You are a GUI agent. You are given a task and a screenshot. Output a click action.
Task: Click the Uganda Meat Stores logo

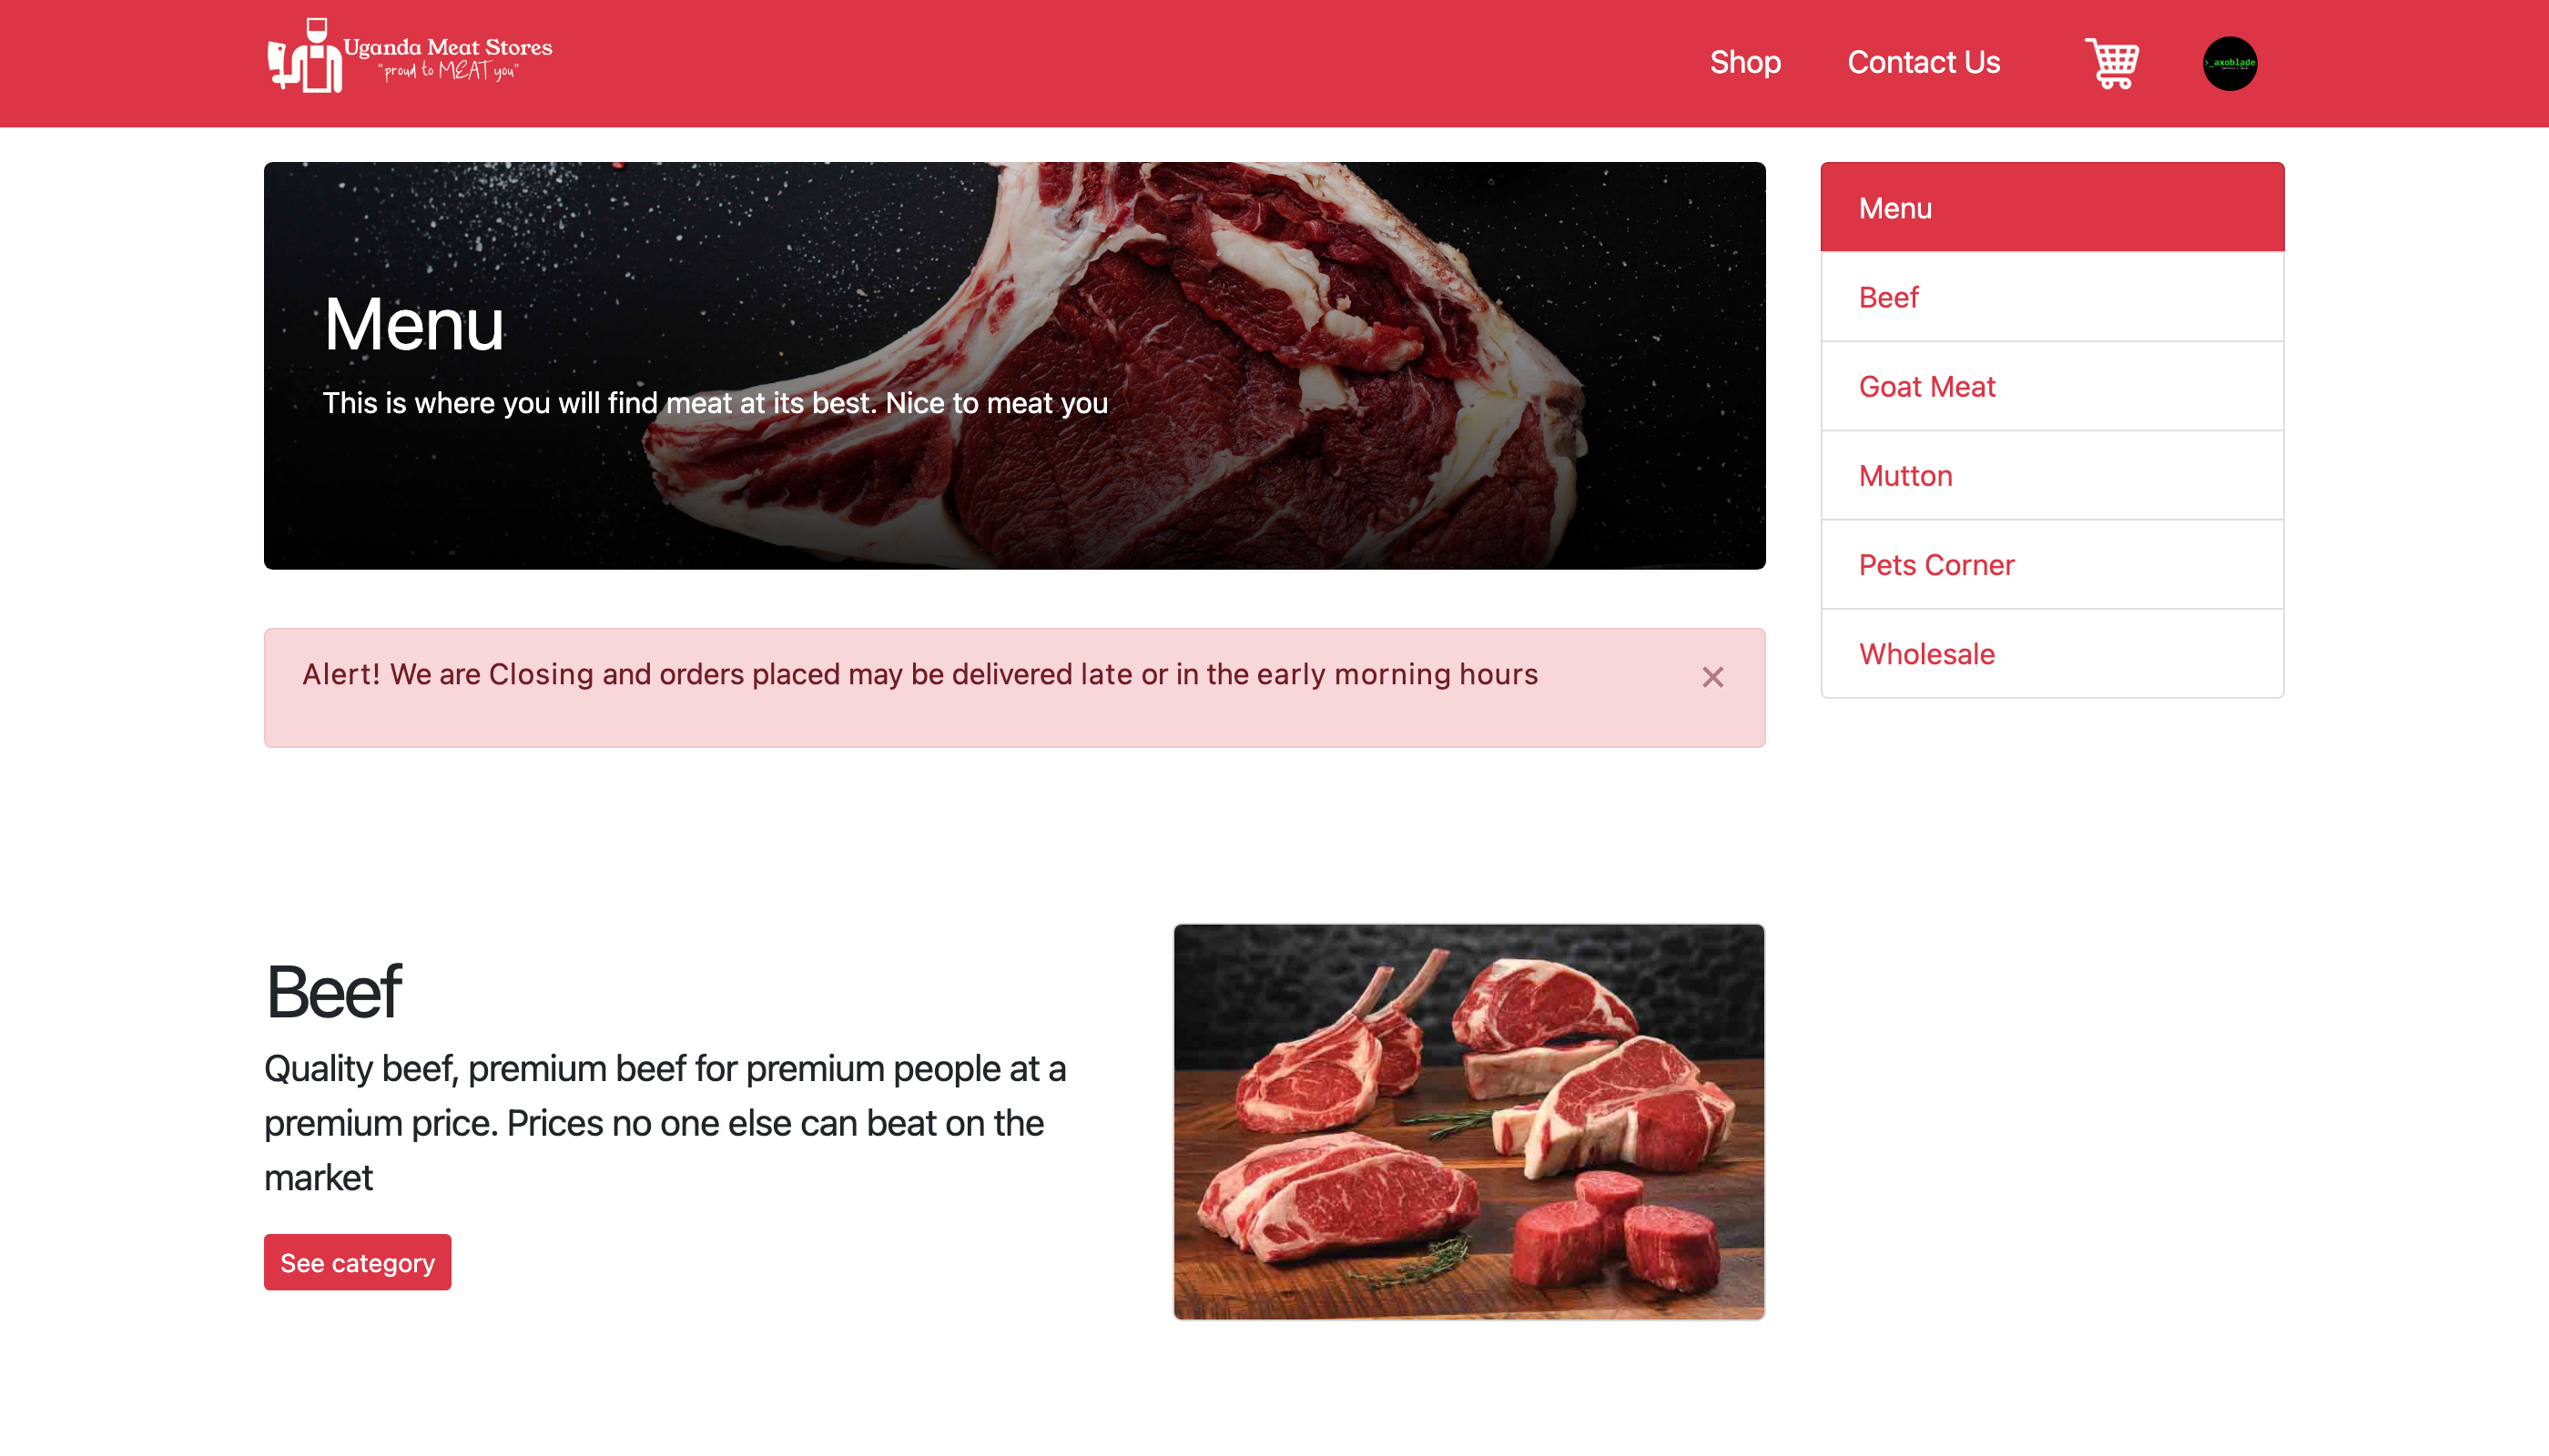coord(409,56)
